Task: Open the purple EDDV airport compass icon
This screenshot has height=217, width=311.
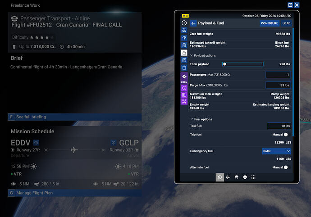Action: pos(184,77)
